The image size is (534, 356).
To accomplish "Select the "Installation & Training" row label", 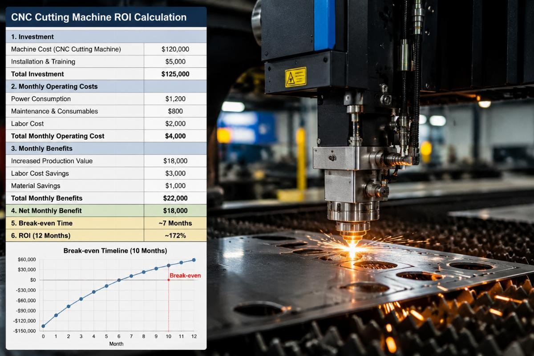I will click(43, 61).
